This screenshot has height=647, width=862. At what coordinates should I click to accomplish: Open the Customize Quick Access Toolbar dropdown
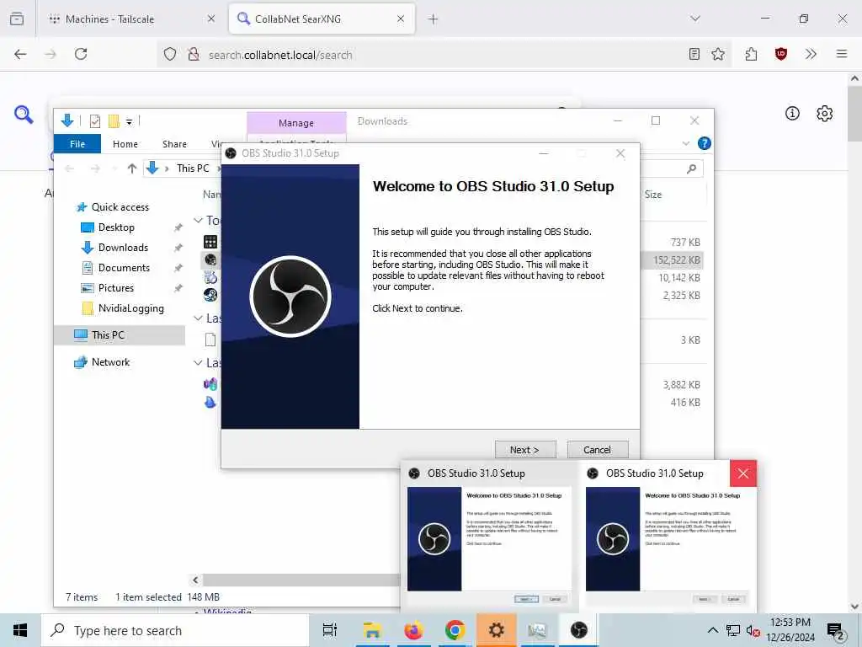click(x=129, y=121)
